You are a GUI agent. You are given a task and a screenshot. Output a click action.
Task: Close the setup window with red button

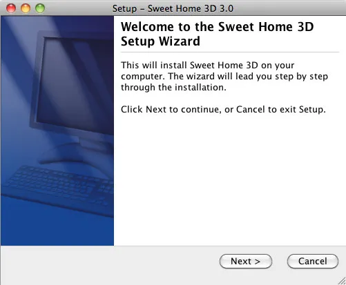click(x=11, y=8)
